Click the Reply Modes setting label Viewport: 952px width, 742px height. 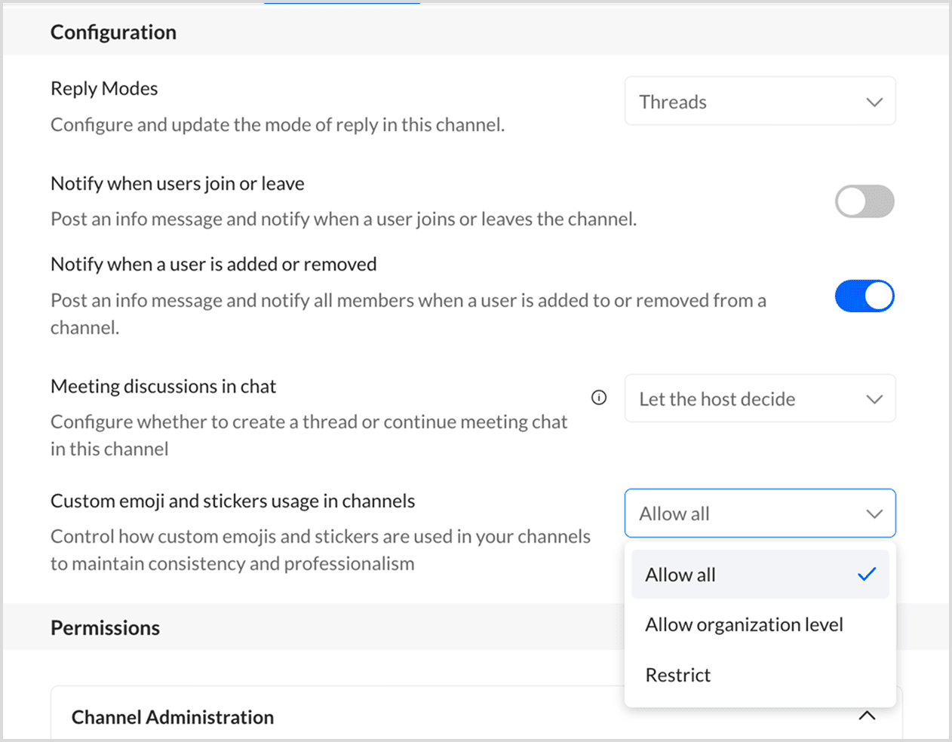click(x=104, y=89)
